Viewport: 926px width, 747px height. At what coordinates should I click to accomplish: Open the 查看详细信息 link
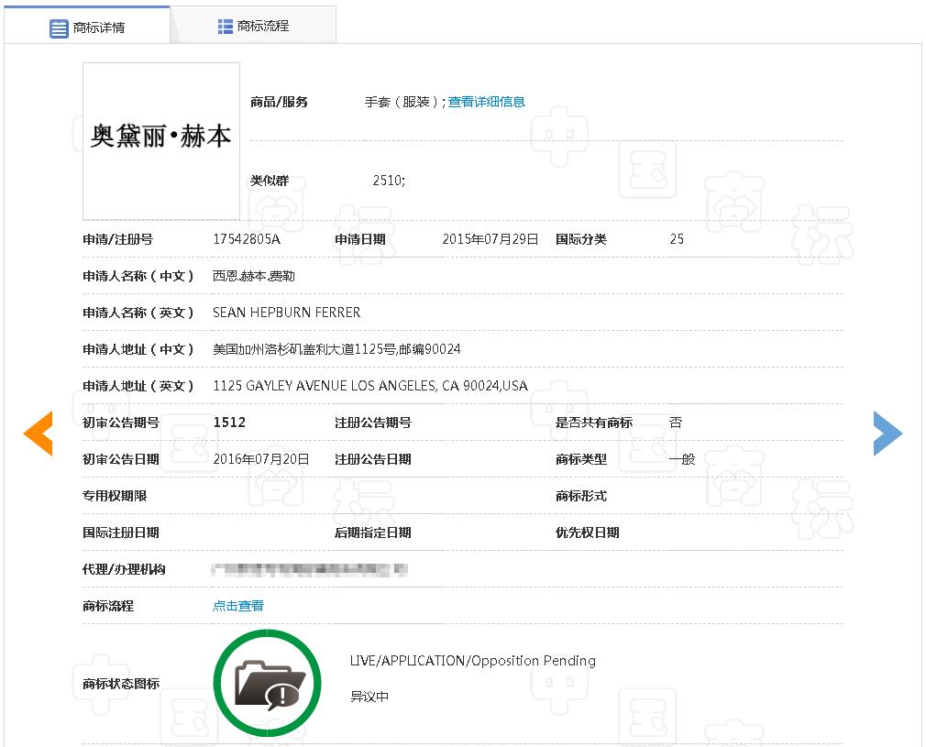(x=486, y=102)
